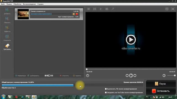Untick the Пример ускорения.avi file checkbox
The width and height of the screenshot is (177, 99).
click(16, 14)
